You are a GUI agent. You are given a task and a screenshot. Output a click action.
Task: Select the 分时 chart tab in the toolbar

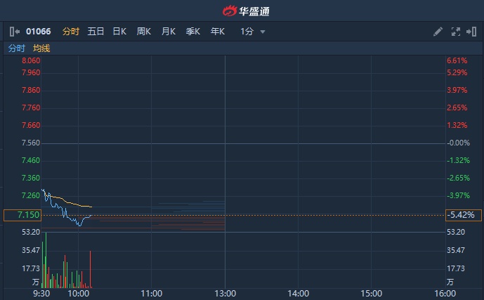[71, 32]
